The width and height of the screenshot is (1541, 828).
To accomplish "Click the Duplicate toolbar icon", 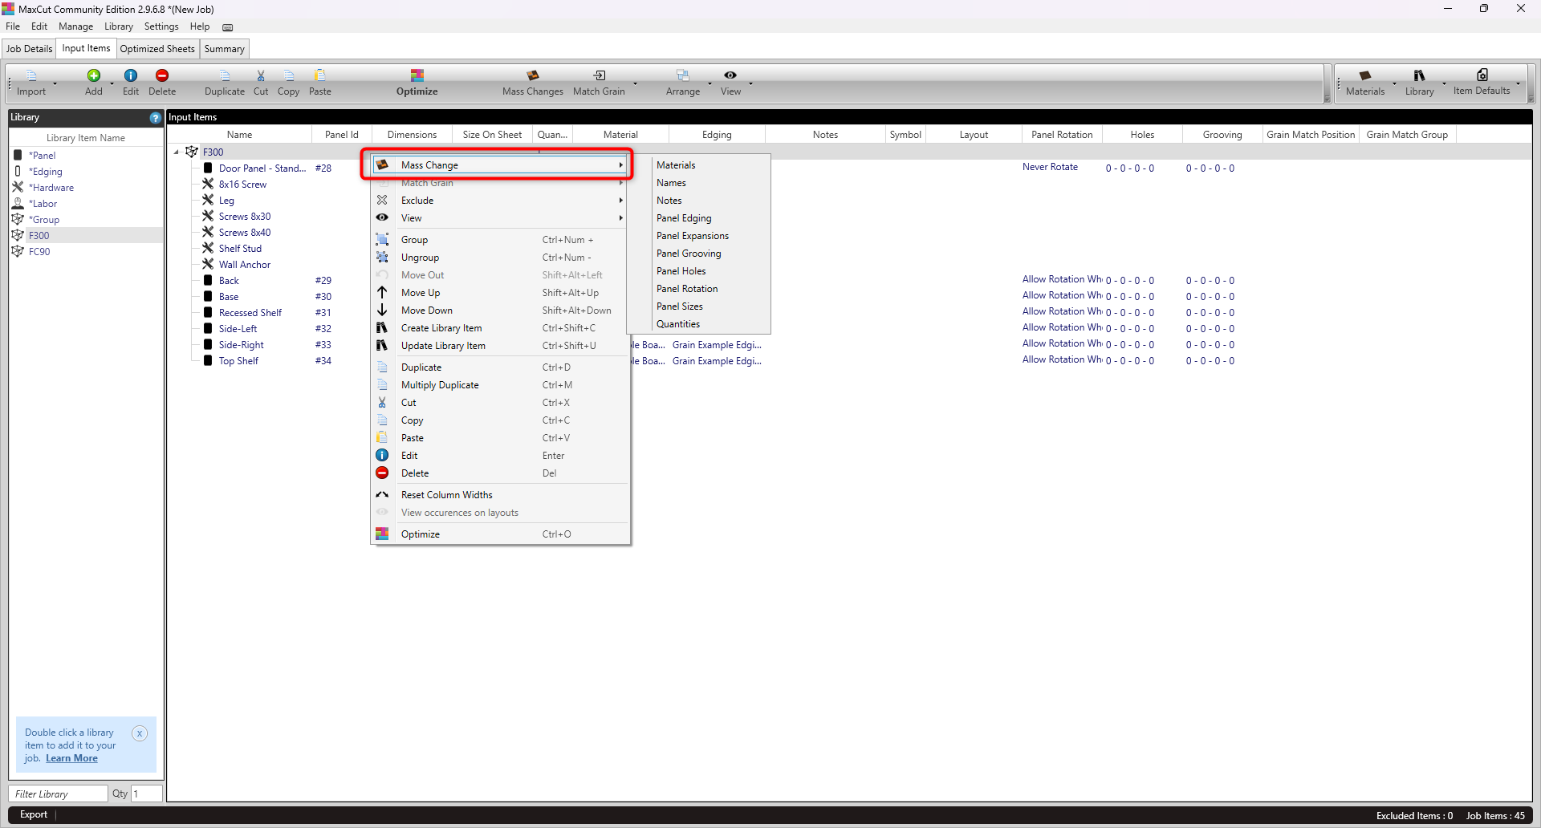I will click(225, 75).
